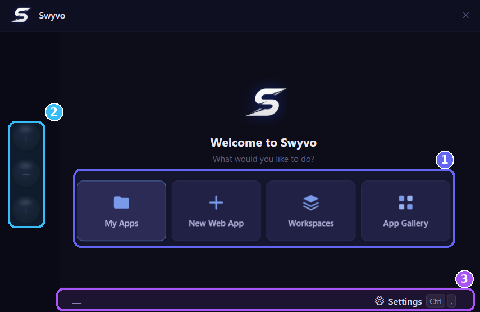Open the App Gallery card

point(405,211)
